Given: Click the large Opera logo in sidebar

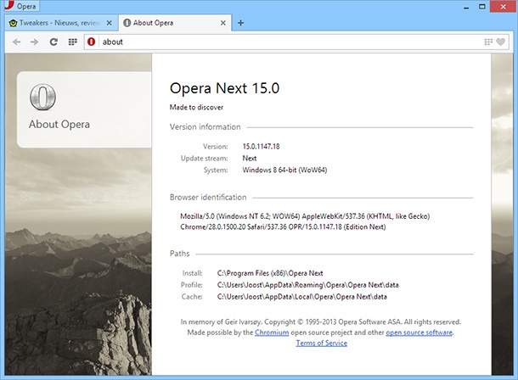Looking at the screenshot, I should point(42,97).
